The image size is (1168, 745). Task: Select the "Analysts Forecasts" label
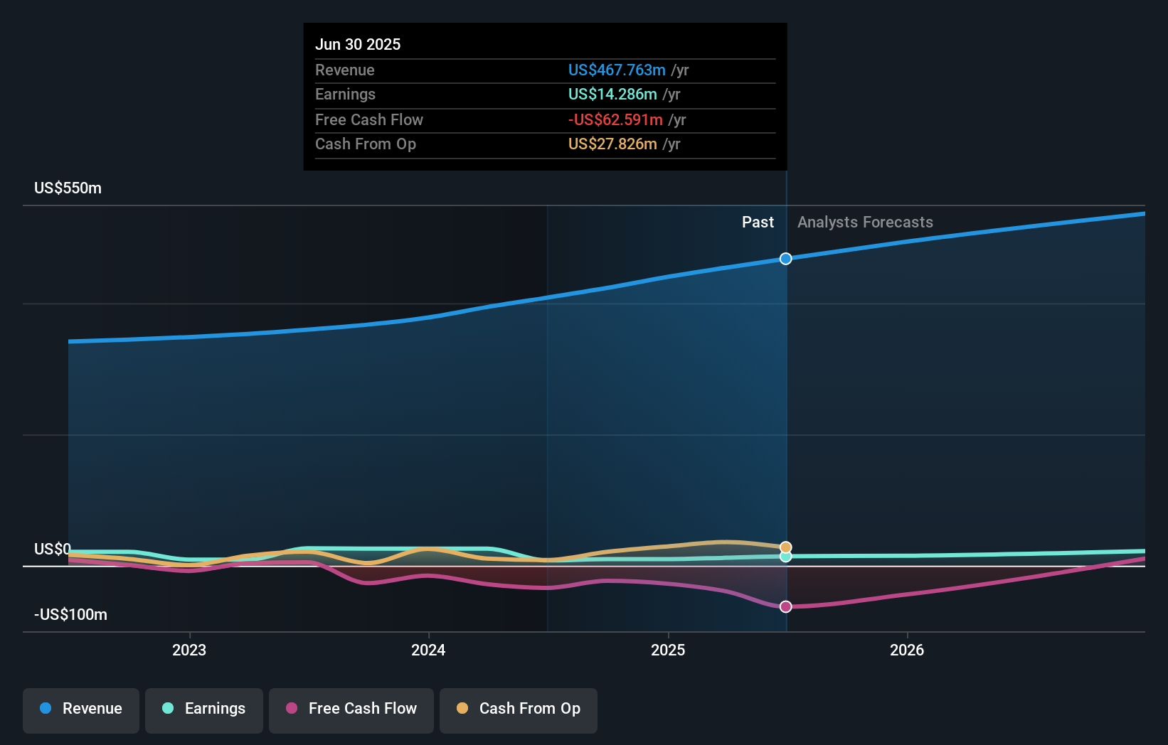click(x=865, y=222)
